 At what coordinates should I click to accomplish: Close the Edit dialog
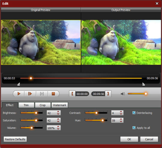(x=157, y=4)
